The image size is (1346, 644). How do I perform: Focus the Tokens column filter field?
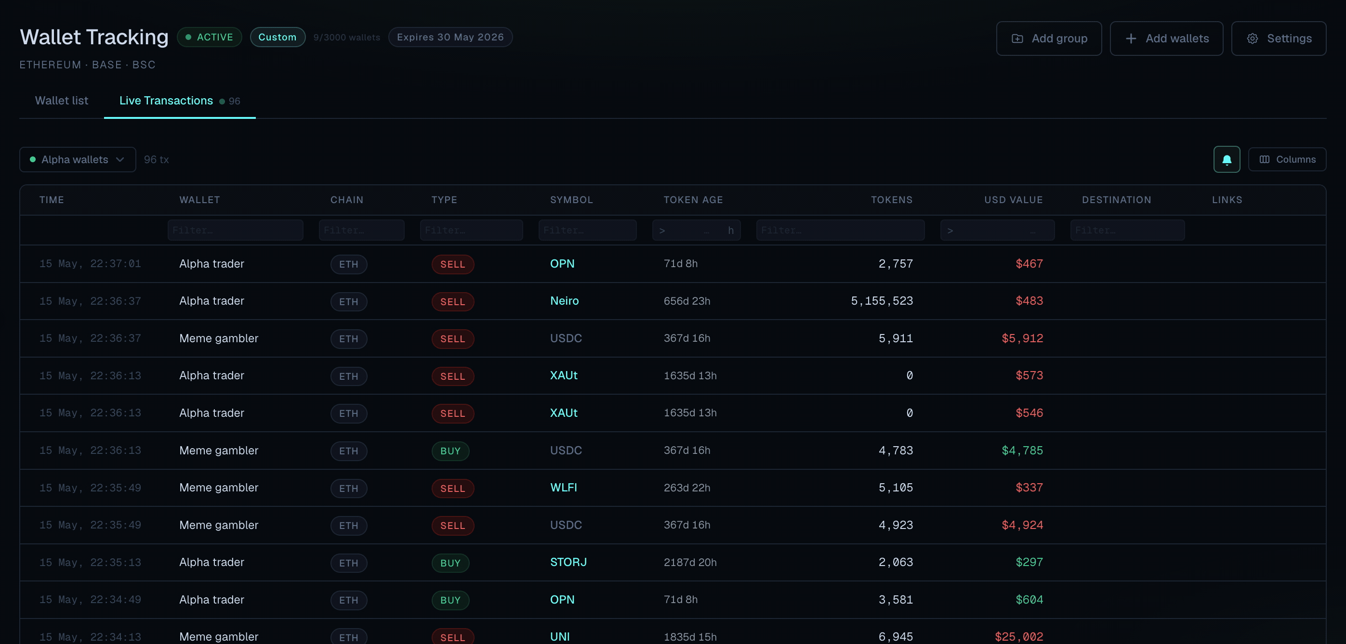840,230
